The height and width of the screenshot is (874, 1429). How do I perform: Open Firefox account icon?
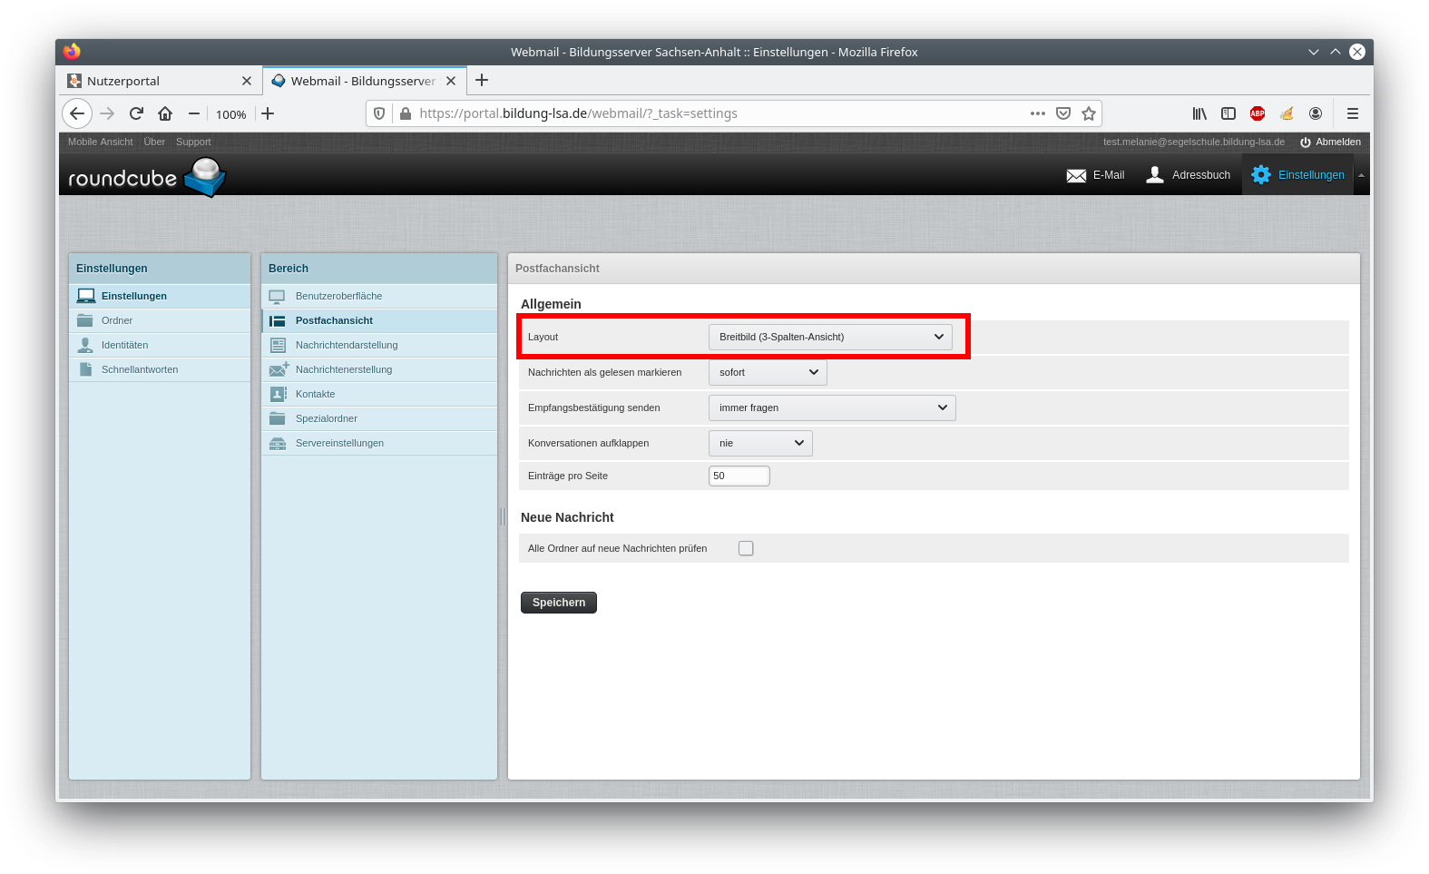click(x=1316, y=113)
